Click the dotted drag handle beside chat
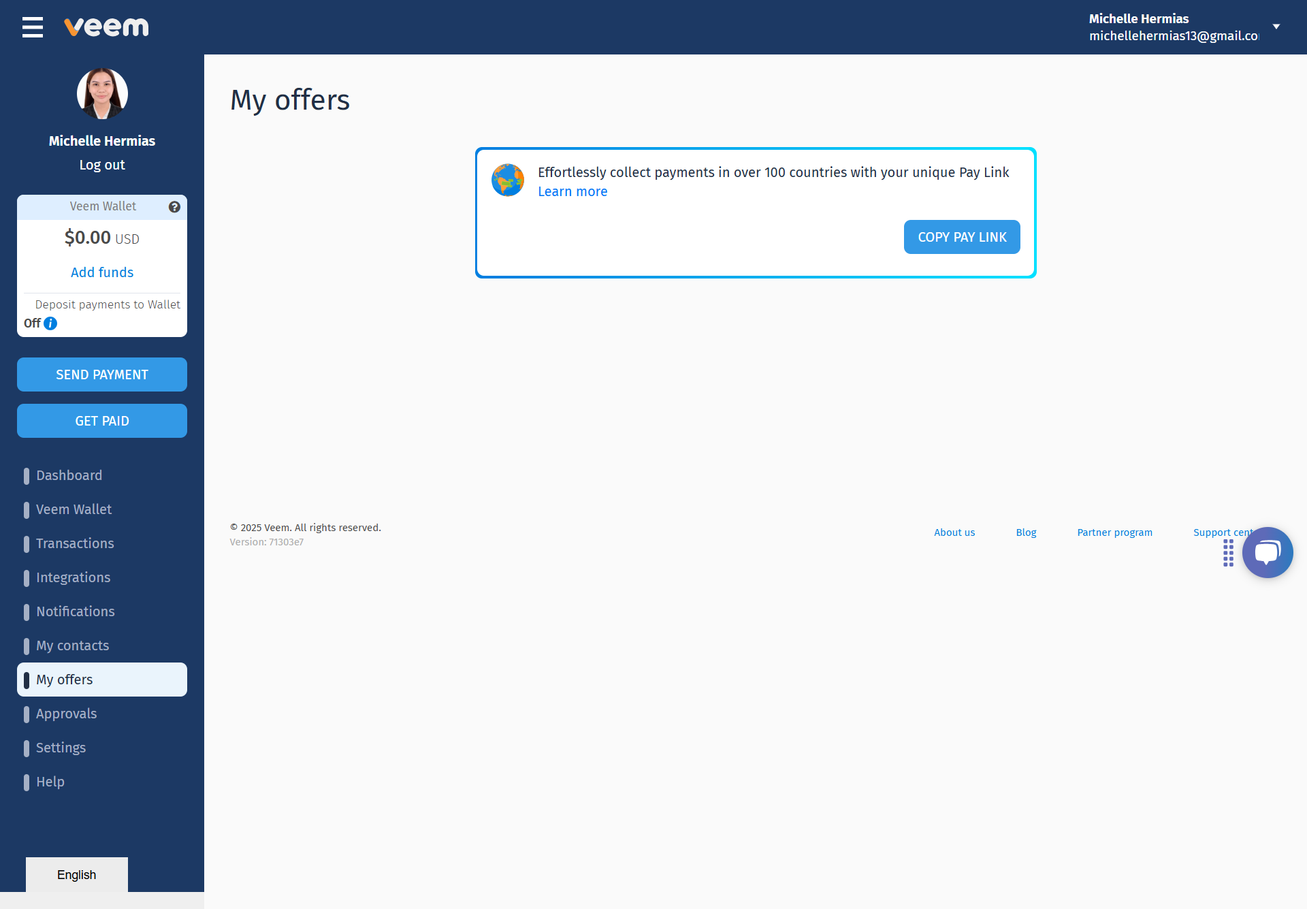1307x909 pixels. (1228, 553)
